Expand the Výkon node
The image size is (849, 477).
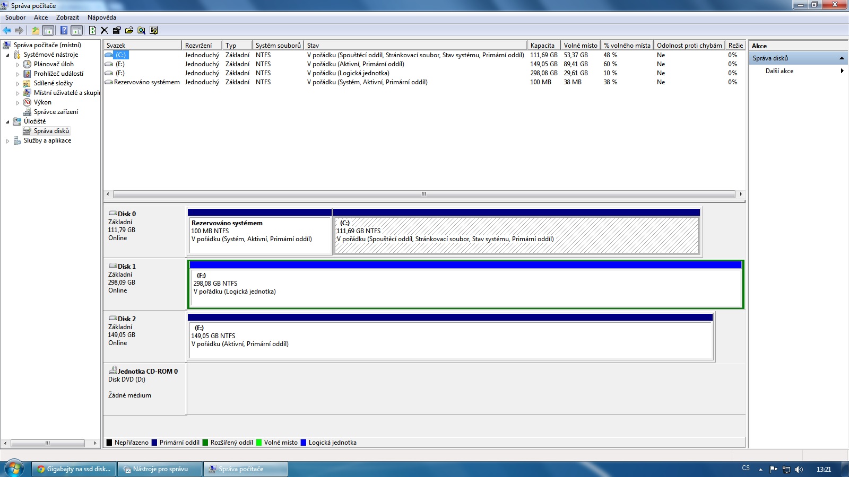click(x=18, y=102)
